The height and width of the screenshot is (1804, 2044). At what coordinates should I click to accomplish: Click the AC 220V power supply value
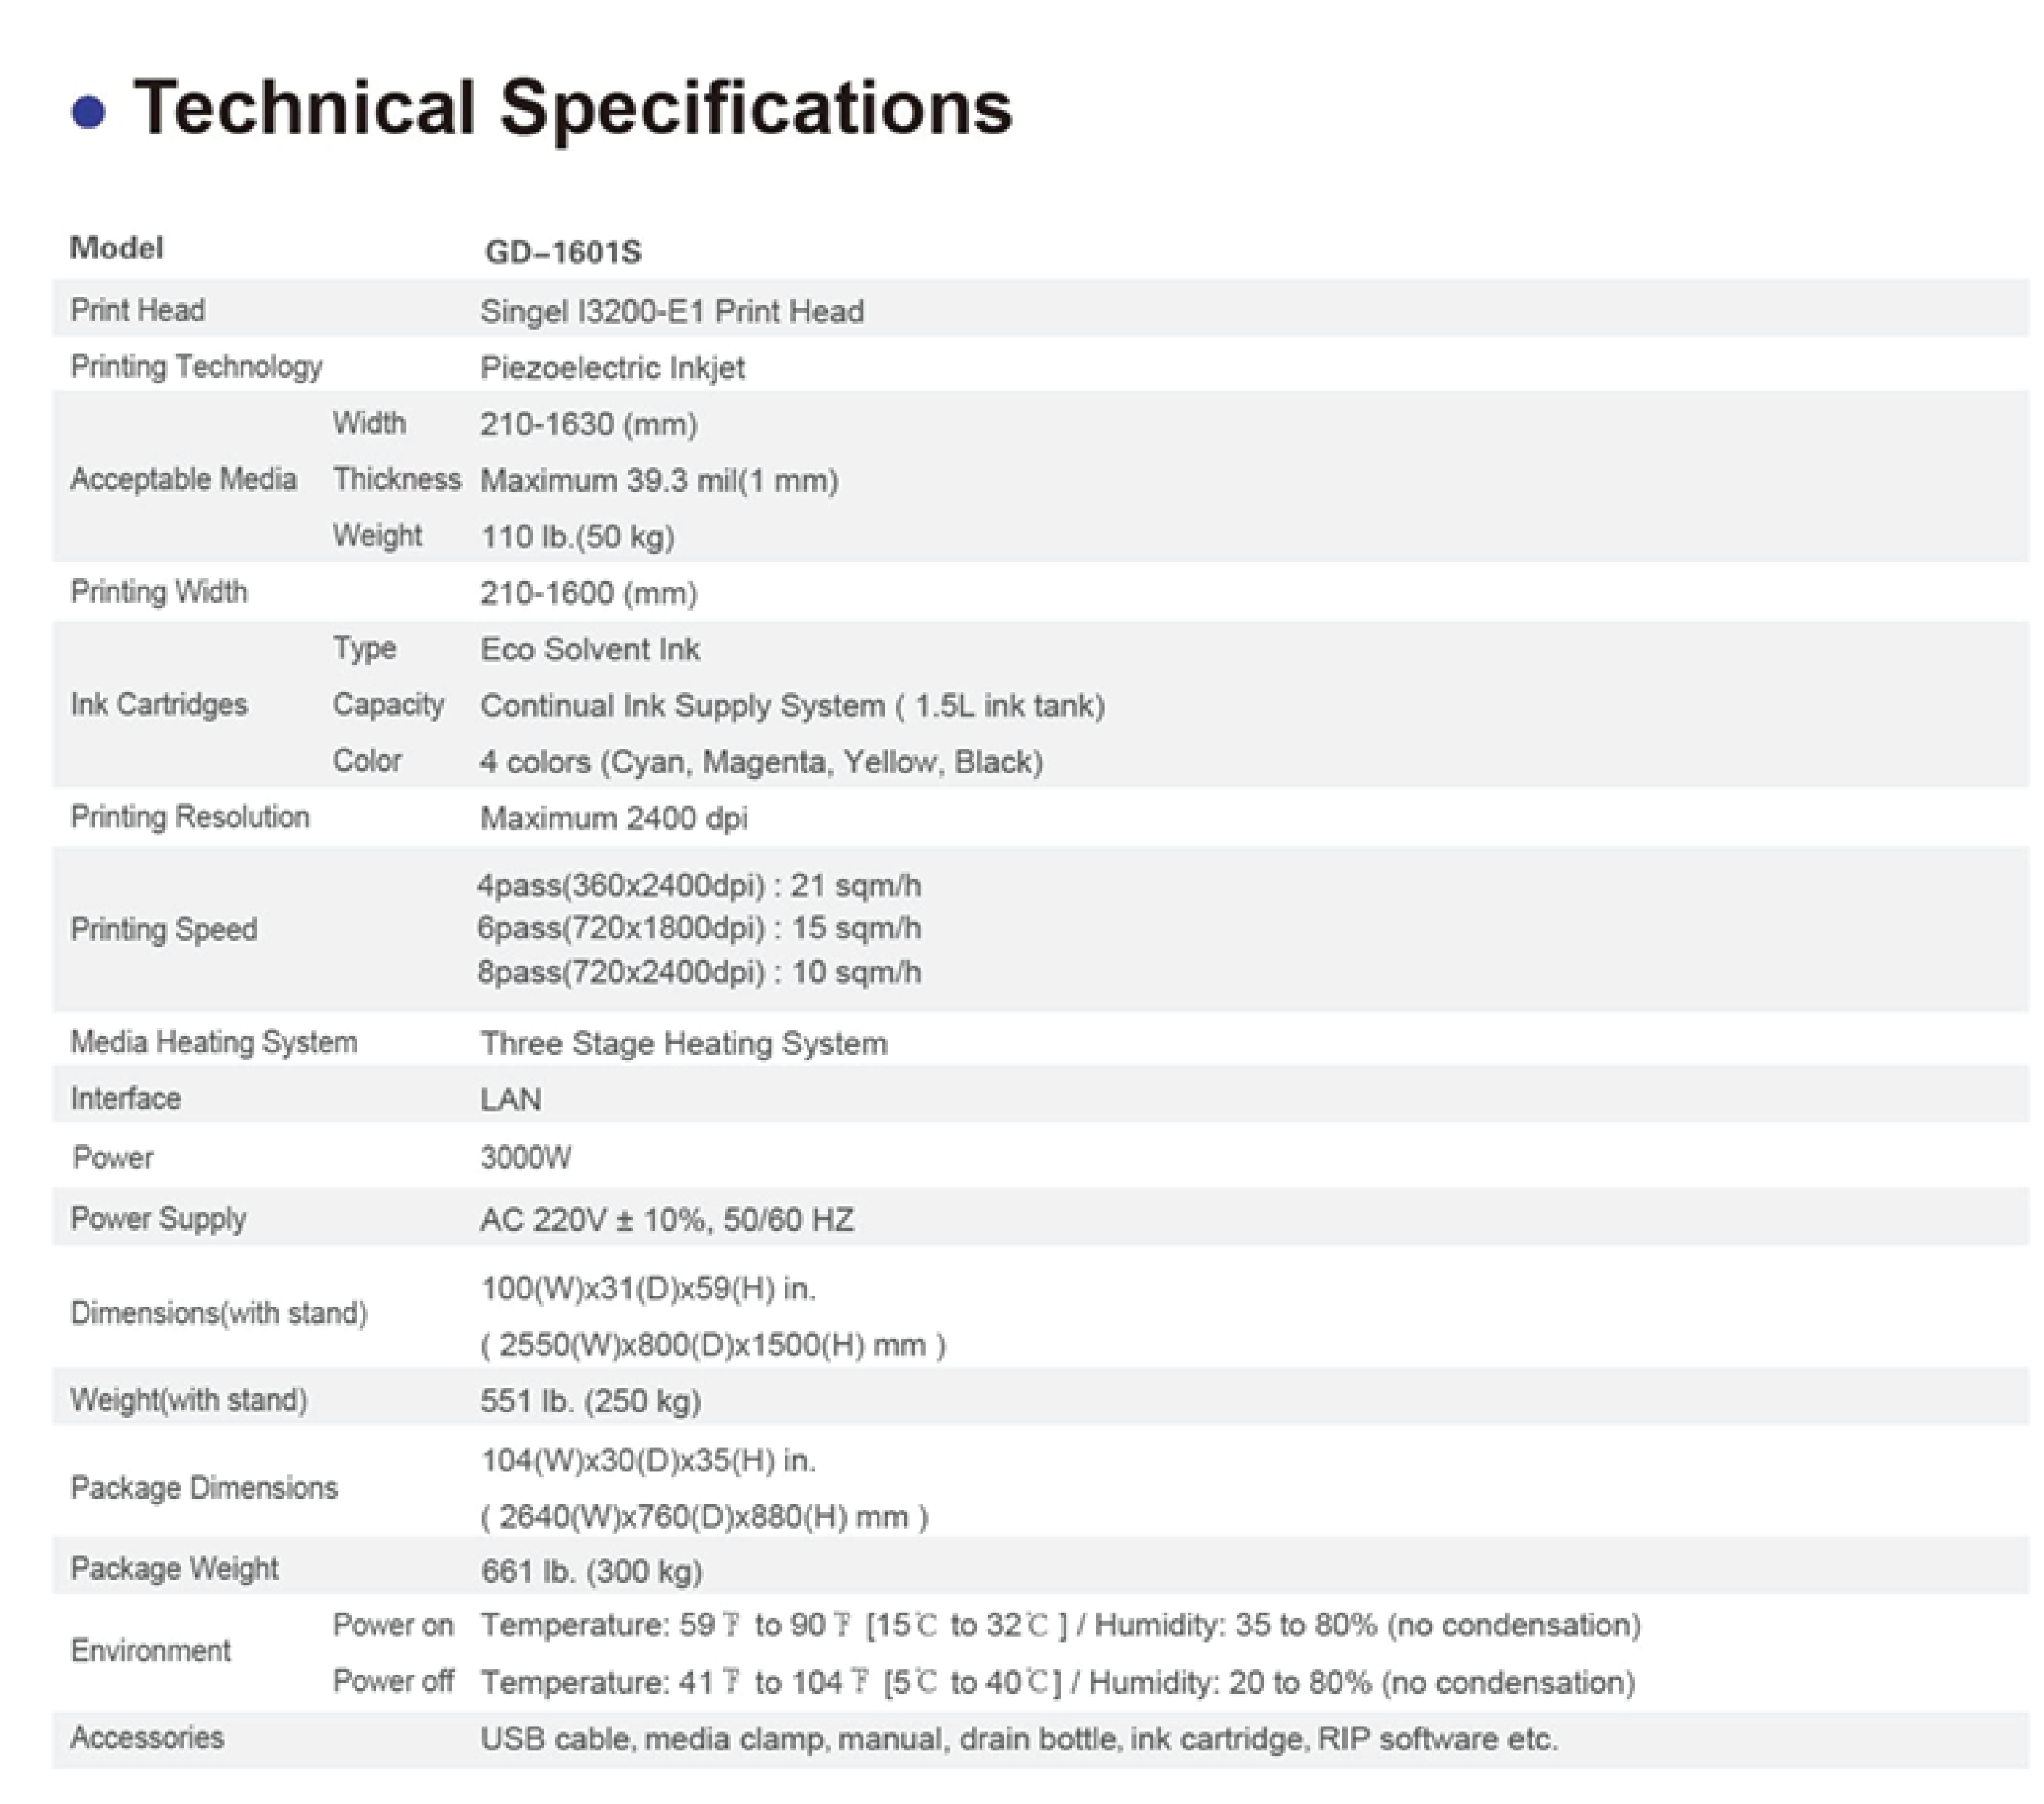point(666,1220)
